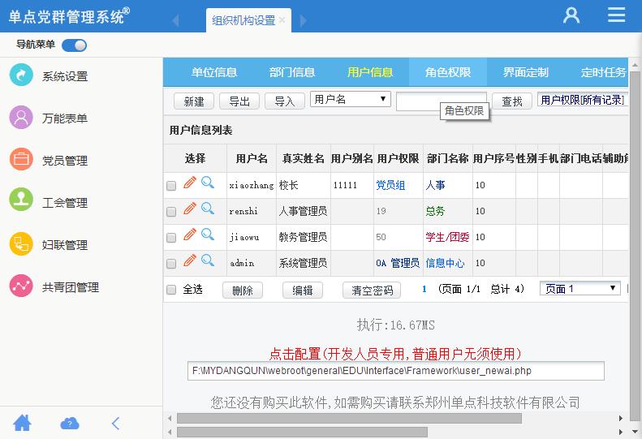The image size is (642, 439).
Task: Collapse sidebar with the left chevron icon
Action: pyautogui.click(x=116, y=423)
